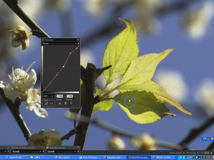Open the 心得文 folder in the taskbar
The height and width of the screenshot is (160, 214).
click(41, 158)
